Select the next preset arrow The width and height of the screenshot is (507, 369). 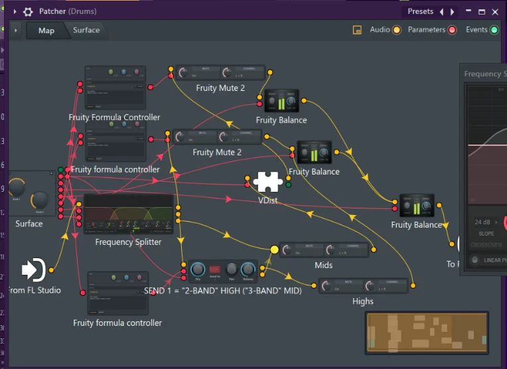(453, 12)
